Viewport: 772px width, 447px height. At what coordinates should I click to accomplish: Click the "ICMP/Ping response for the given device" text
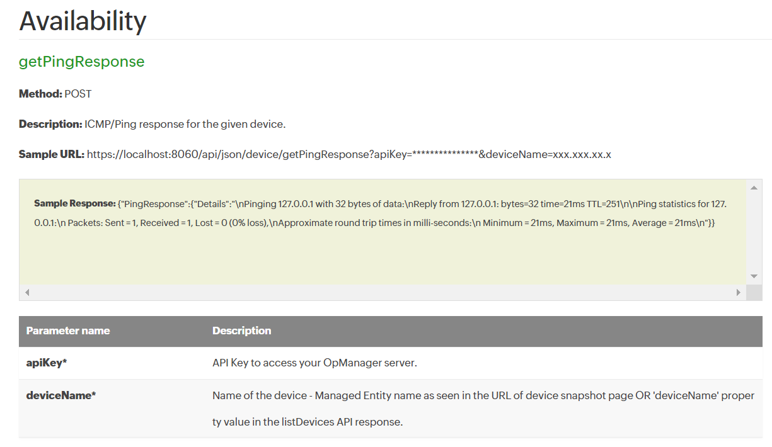pos(185,124)
